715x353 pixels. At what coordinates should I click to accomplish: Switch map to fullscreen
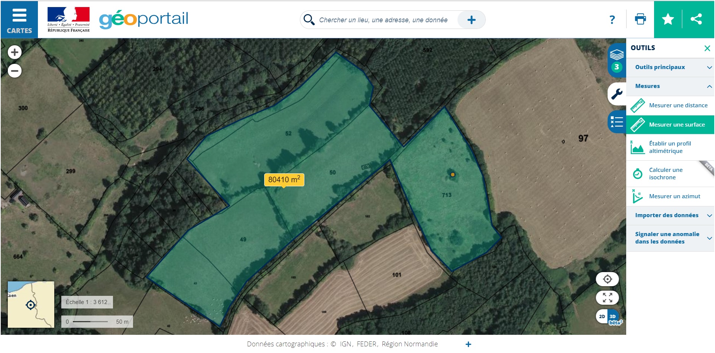point(607,298)
